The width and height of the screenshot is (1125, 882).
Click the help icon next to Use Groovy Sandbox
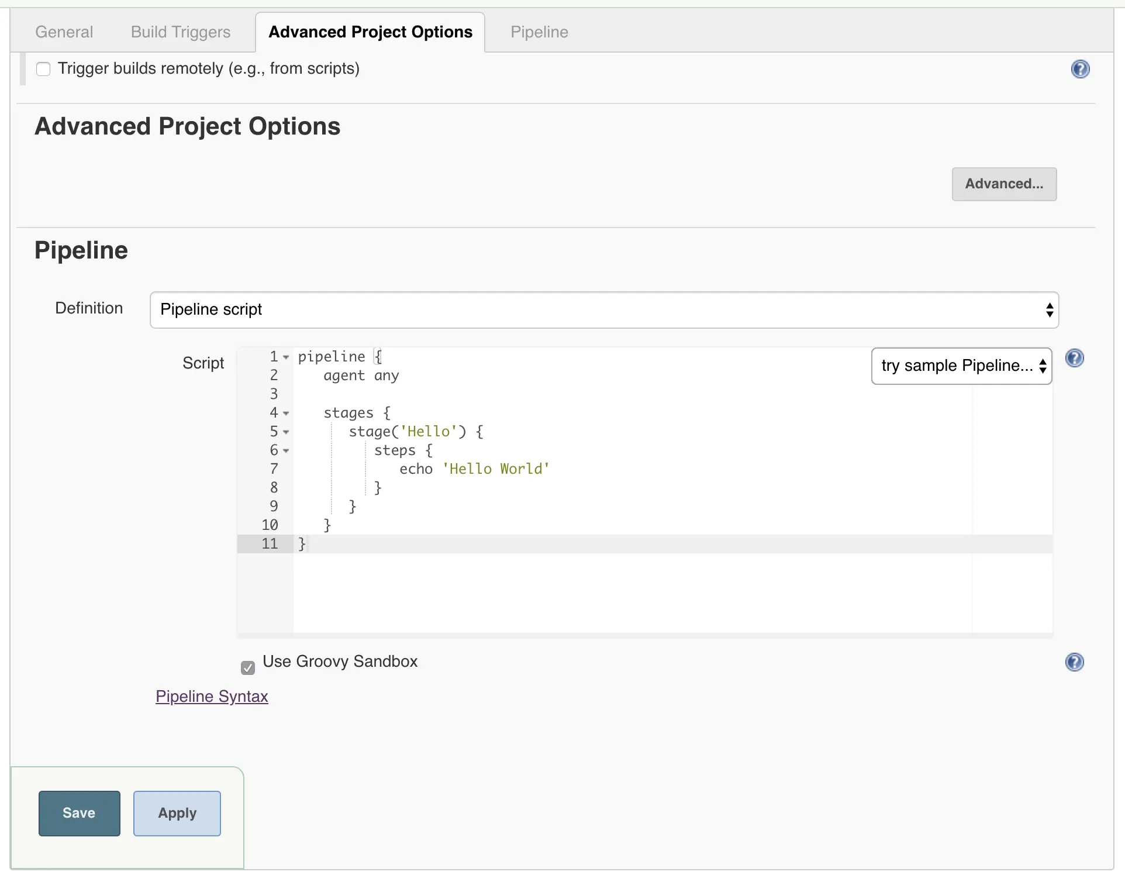pyautogui.click(x=1076, y=661)
